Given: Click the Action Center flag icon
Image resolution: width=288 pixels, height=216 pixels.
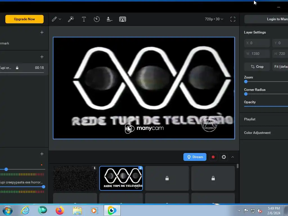Looking at the screenshot, I should click(246, 211).
